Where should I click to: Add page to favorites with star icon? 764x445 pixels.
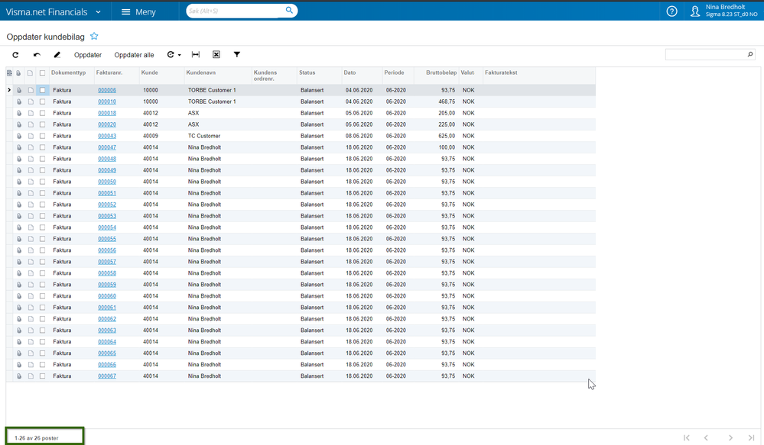point(94,36)
